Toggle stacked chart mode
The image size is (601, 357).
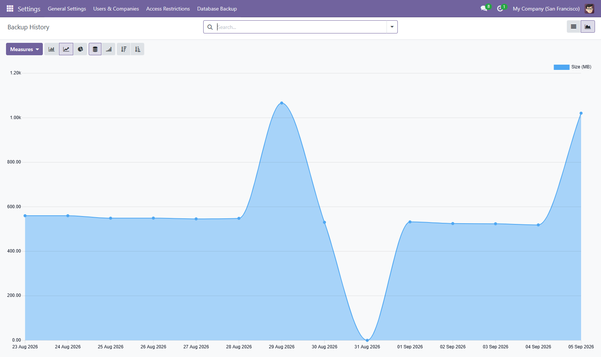pos(95,49)
